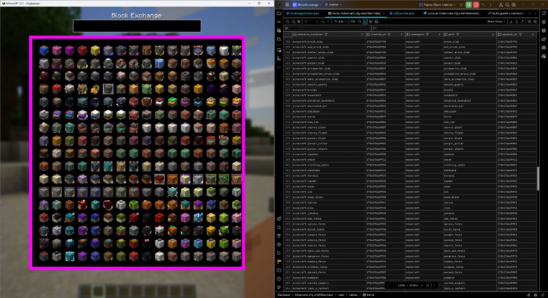Open the code with me user icon
The height and width of the screenshot is (298, 548).
coord(501,5)
